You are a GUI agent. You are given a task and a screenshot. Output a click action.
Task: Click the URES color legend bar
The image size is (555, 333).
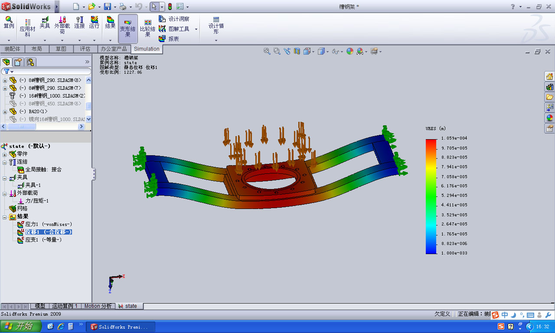point(431,196)
